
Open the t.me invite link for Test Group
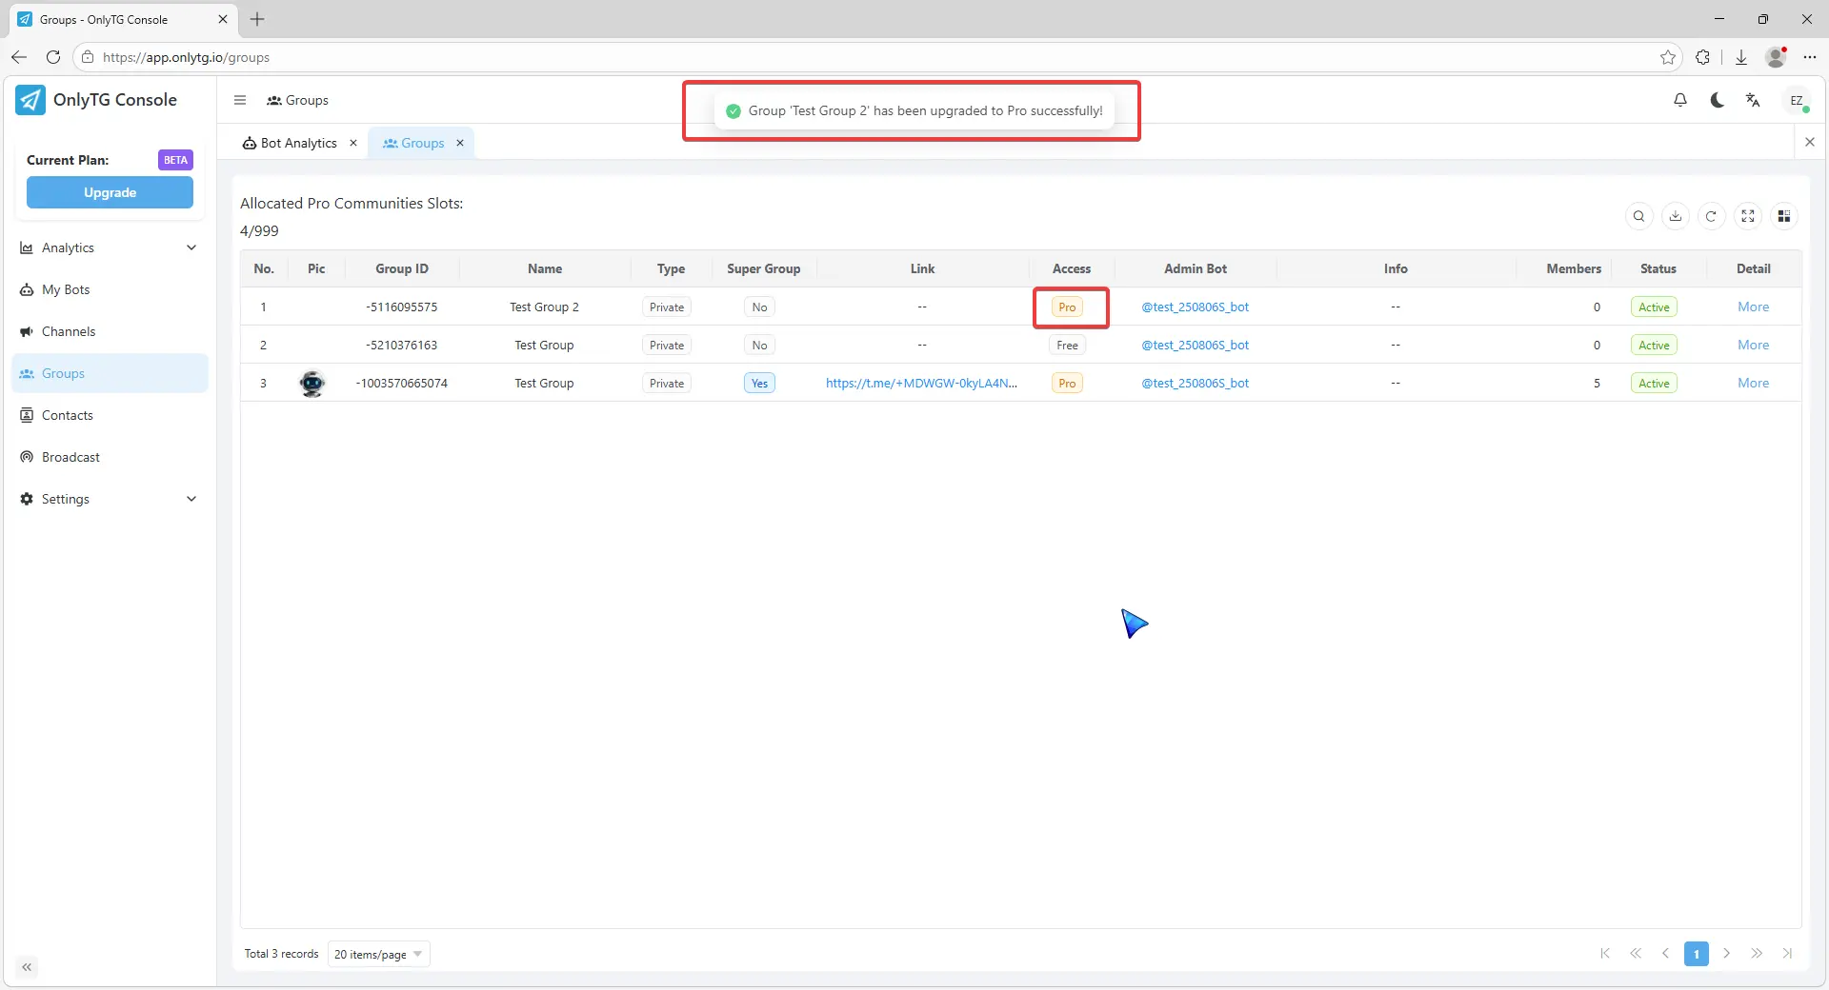click(920, 383)
